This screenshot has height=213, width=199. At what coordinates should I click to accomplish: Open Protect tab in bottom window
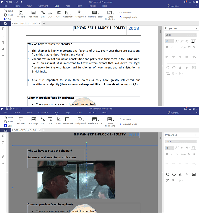92,113
